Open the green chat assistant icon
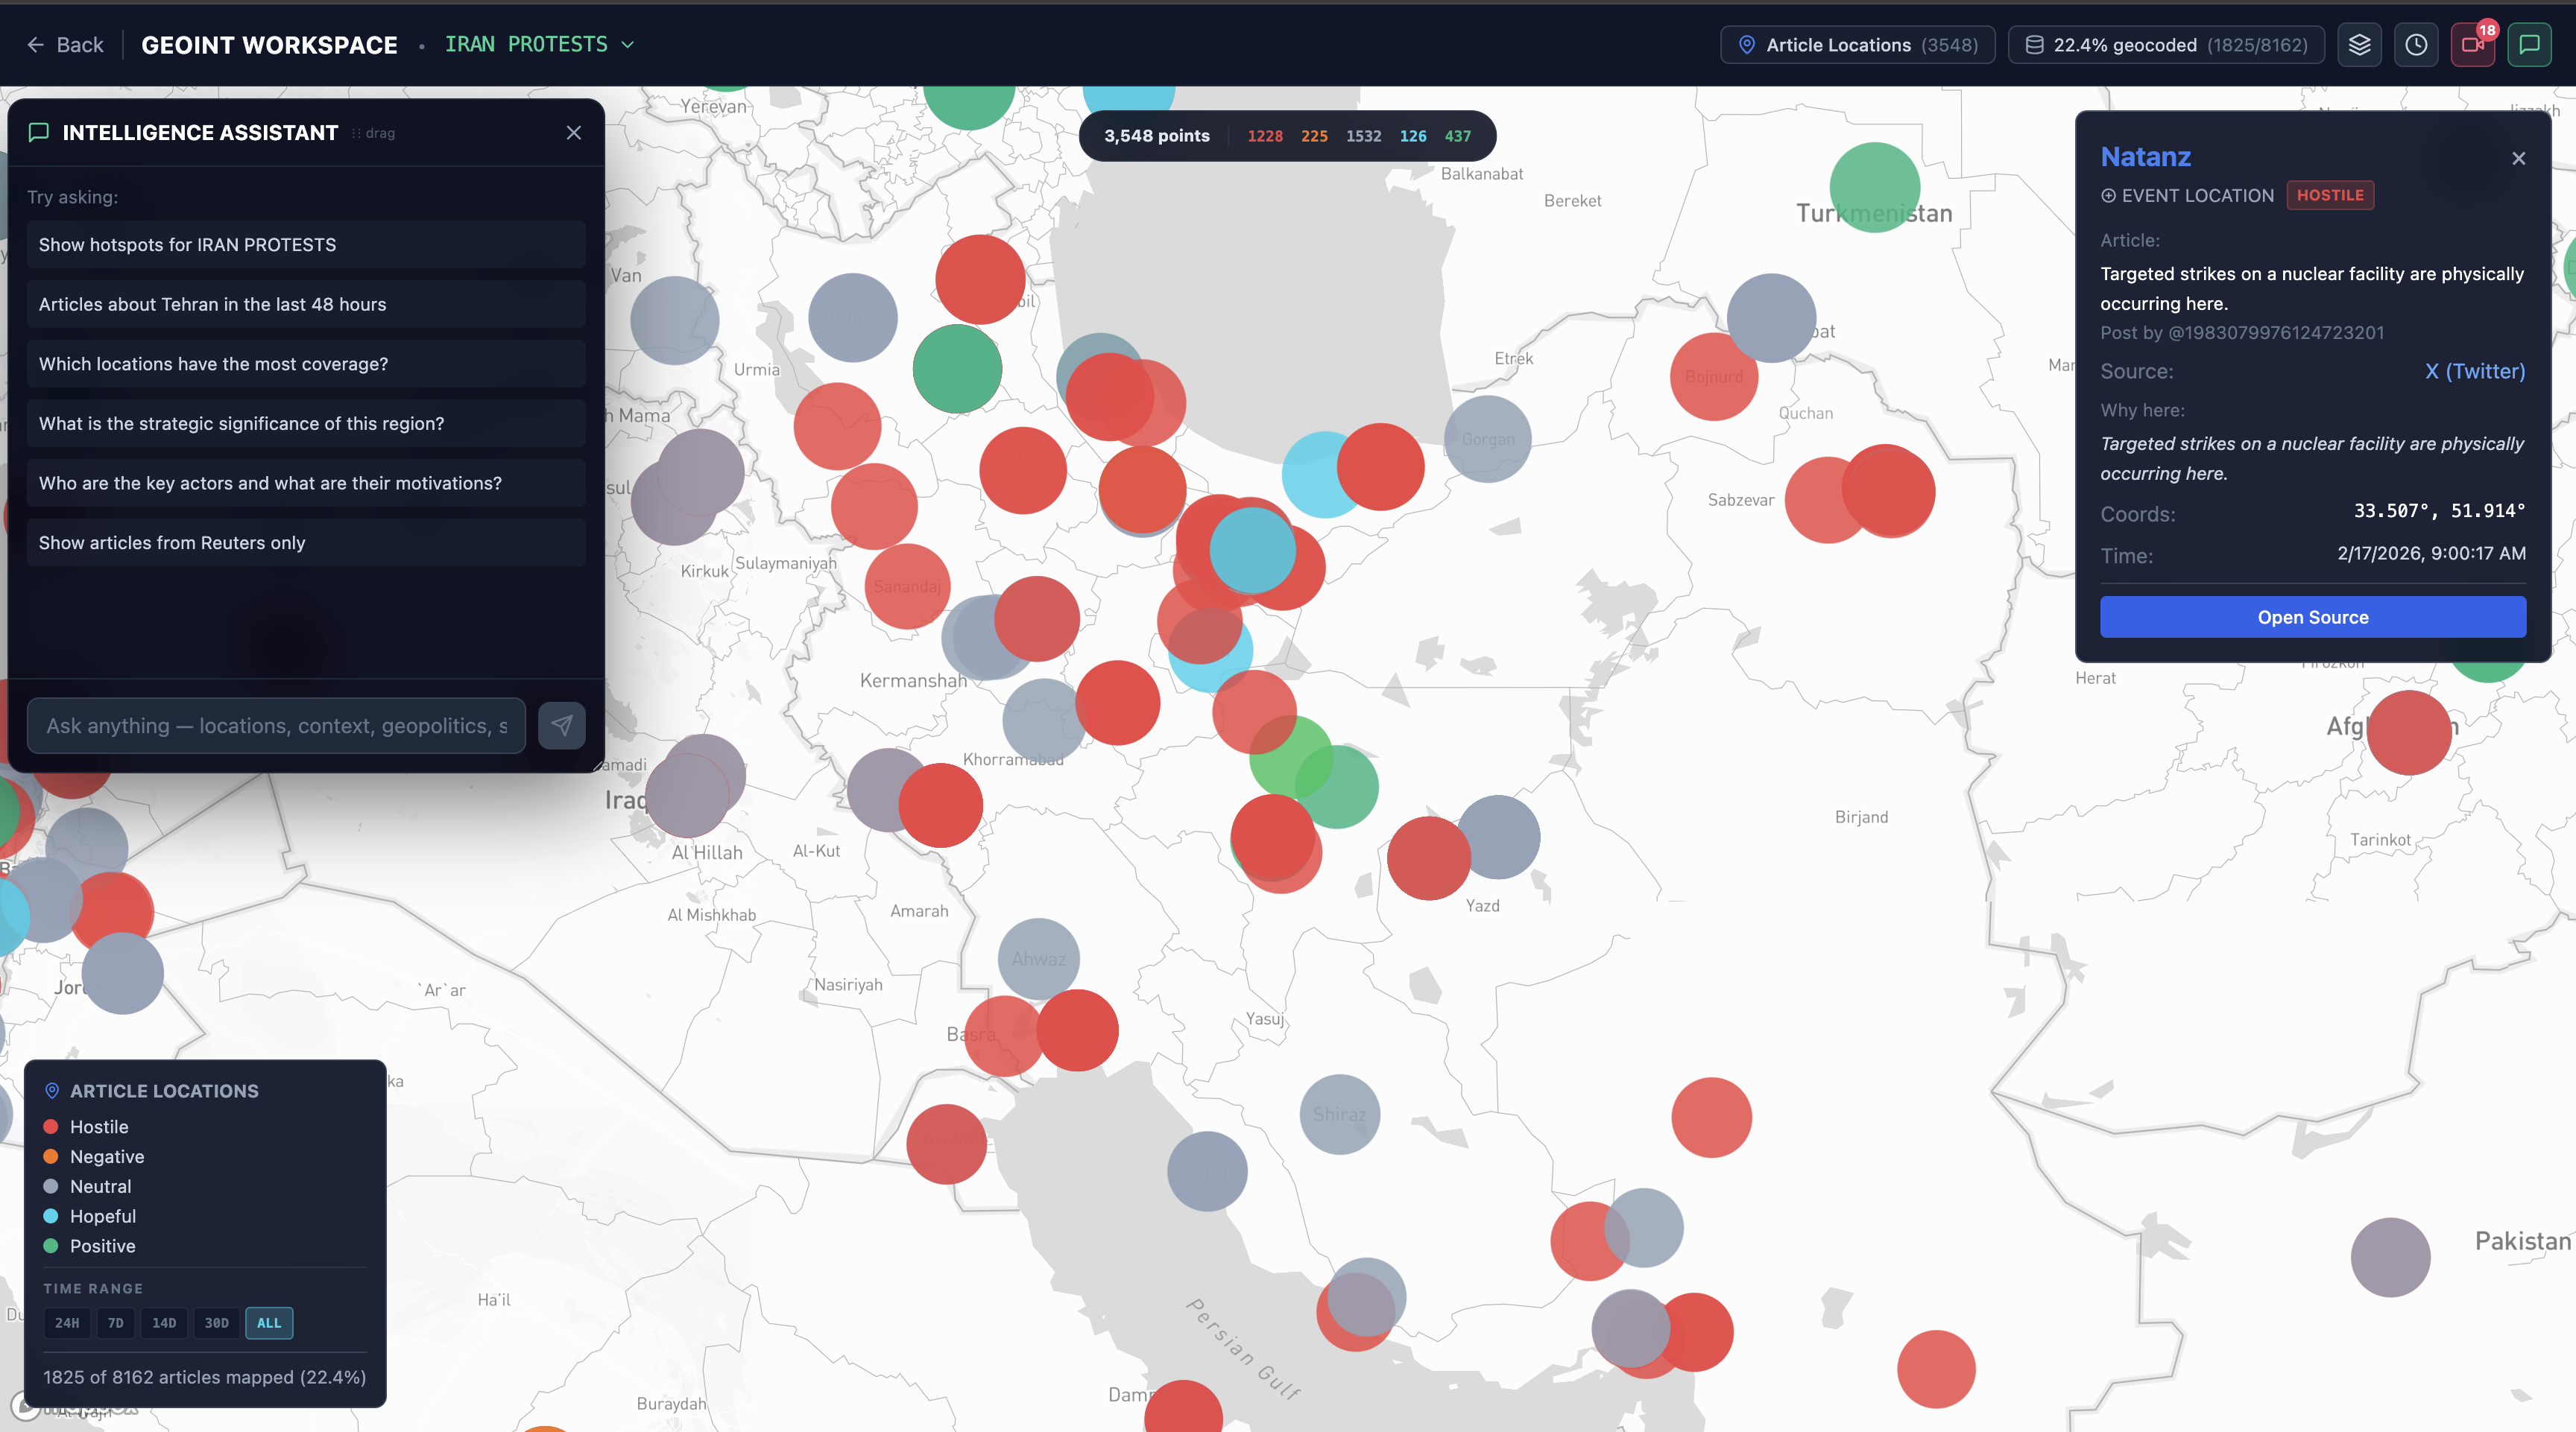Image resolution: width=2576 pixels, height=1432 pixels. (2529, 44)
